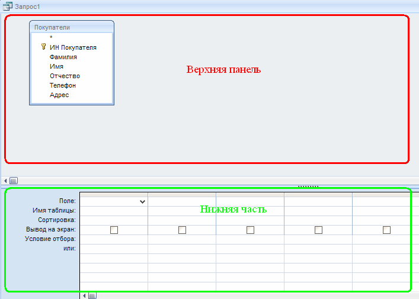Viewport: 419px width, 299px height.
Task: Click the Поле cell in fourth column
Action: [x=318, y=201]
